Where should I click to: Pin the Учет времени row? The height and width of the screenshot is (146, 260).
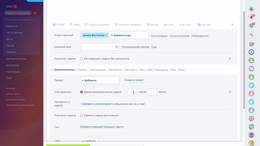[x=230, y=92]
